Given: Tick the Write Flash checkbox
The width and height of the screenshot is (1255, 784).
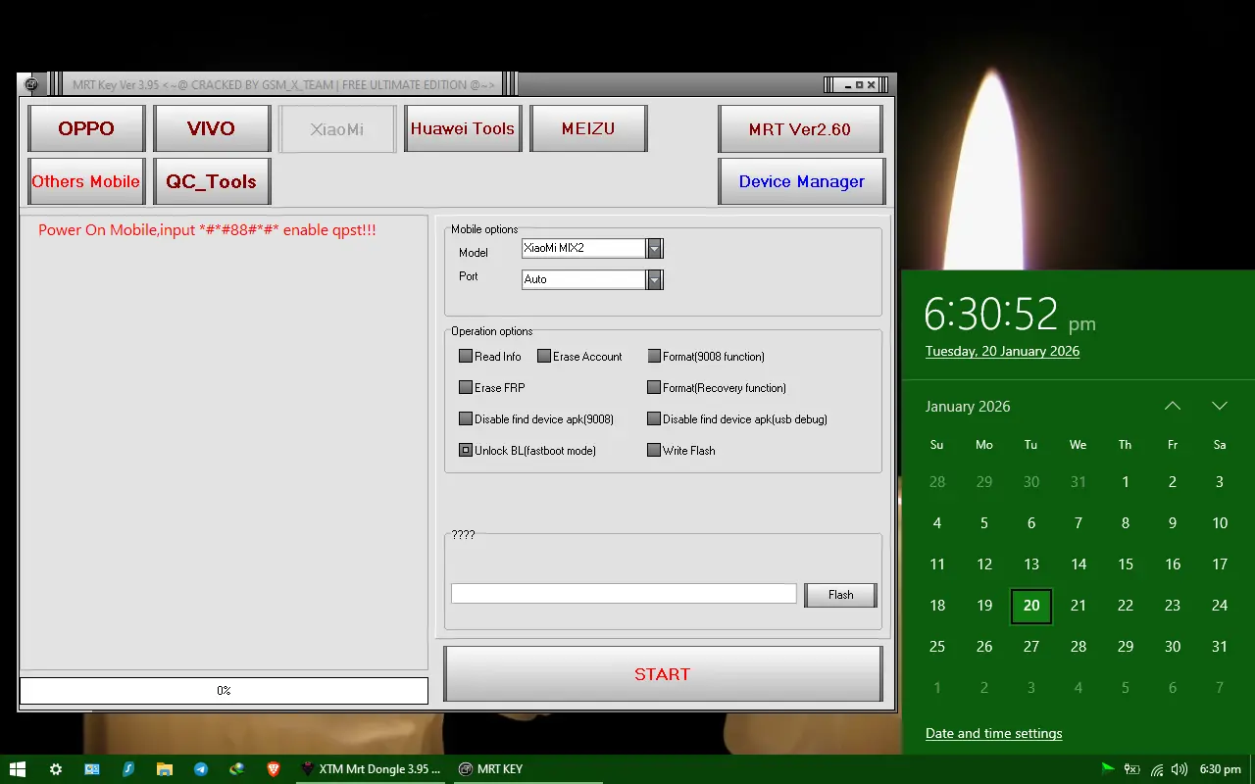Looking at the screenshot, I should tap(654, 451).
